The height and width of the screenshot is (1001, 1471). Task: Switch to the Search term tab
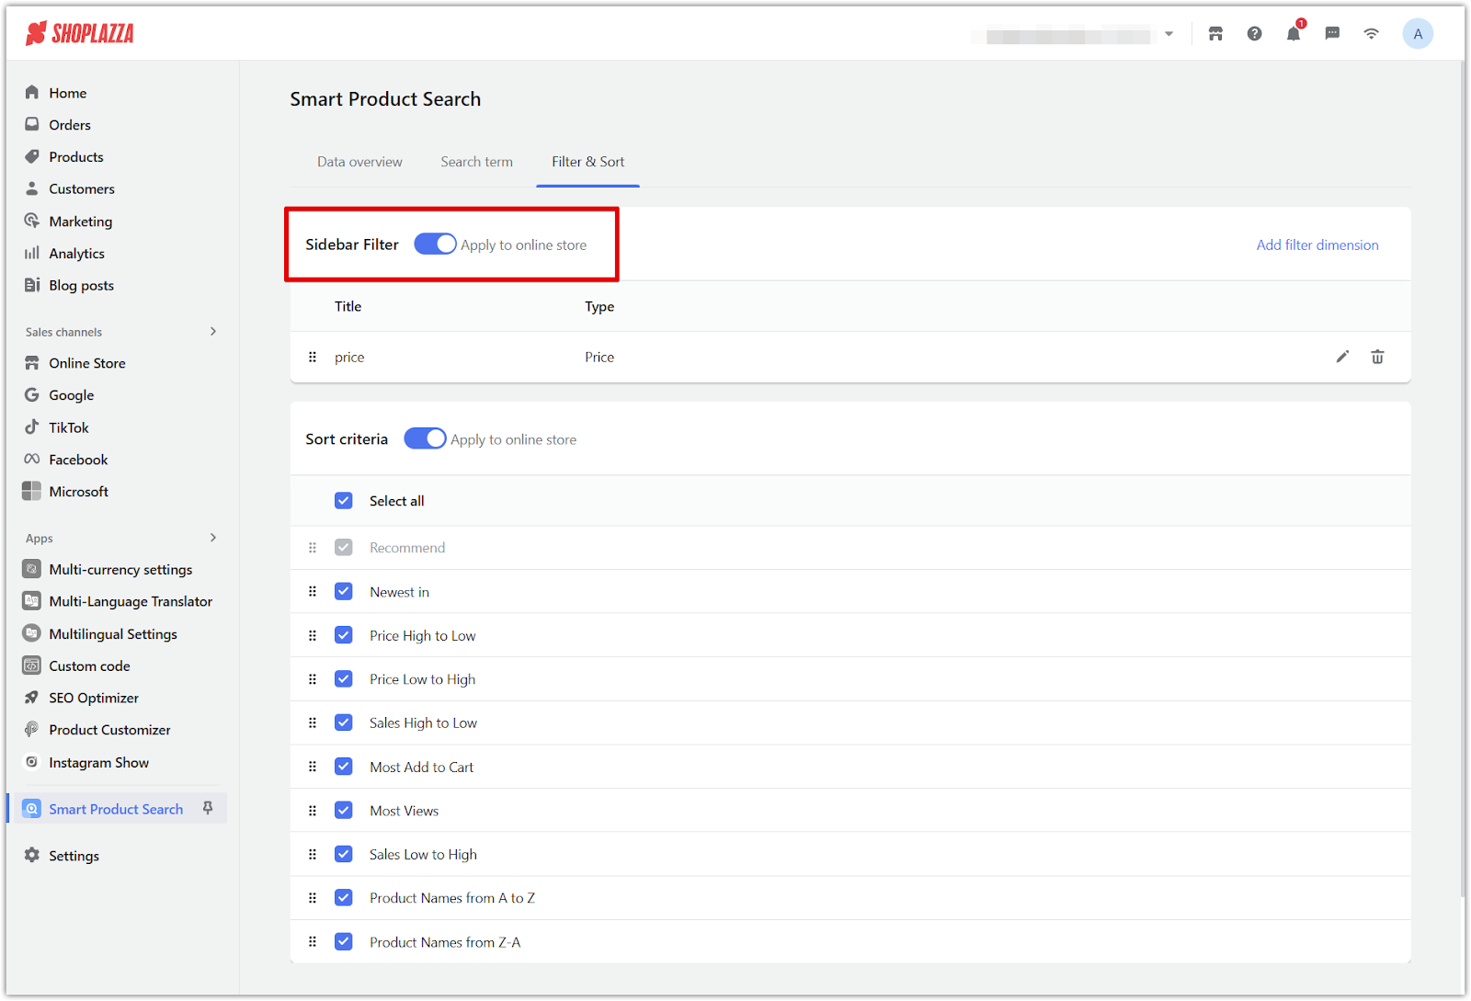point(476,162)
